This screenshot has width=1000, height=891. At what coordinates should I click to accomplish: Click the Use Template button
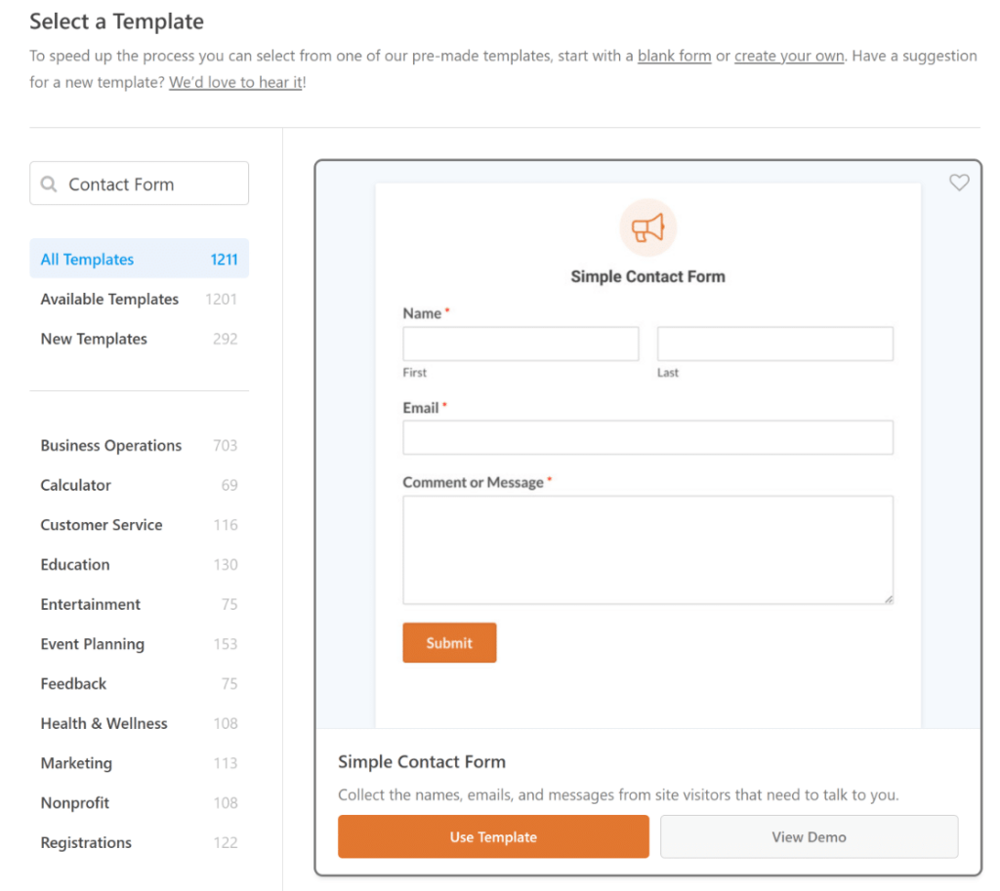[493, 836]
